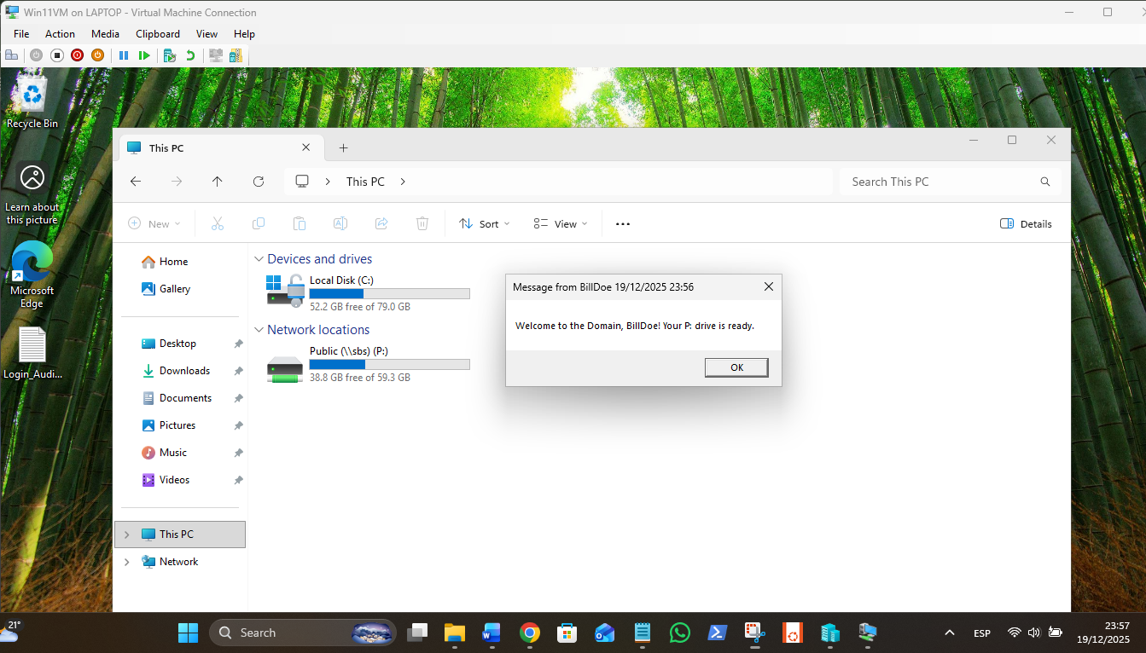Screen dimensions: 1146x653
Task: Open the View dropdown menu
Action: [561, 224]
